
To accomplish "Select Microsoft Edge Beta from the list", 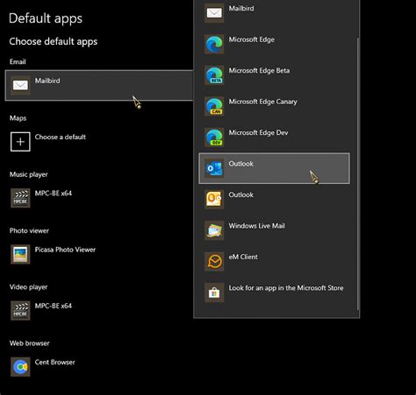I will 274,75.
